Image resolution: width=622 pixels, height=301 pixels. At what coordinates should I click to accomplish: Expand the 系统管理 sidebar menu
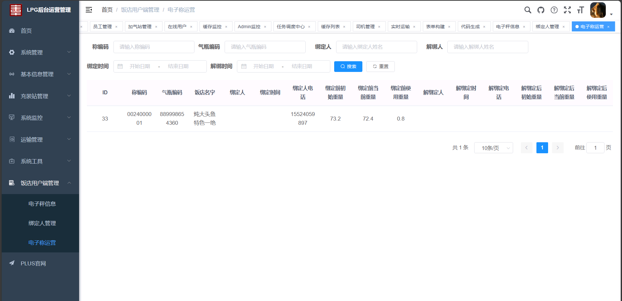pos(40,52)
